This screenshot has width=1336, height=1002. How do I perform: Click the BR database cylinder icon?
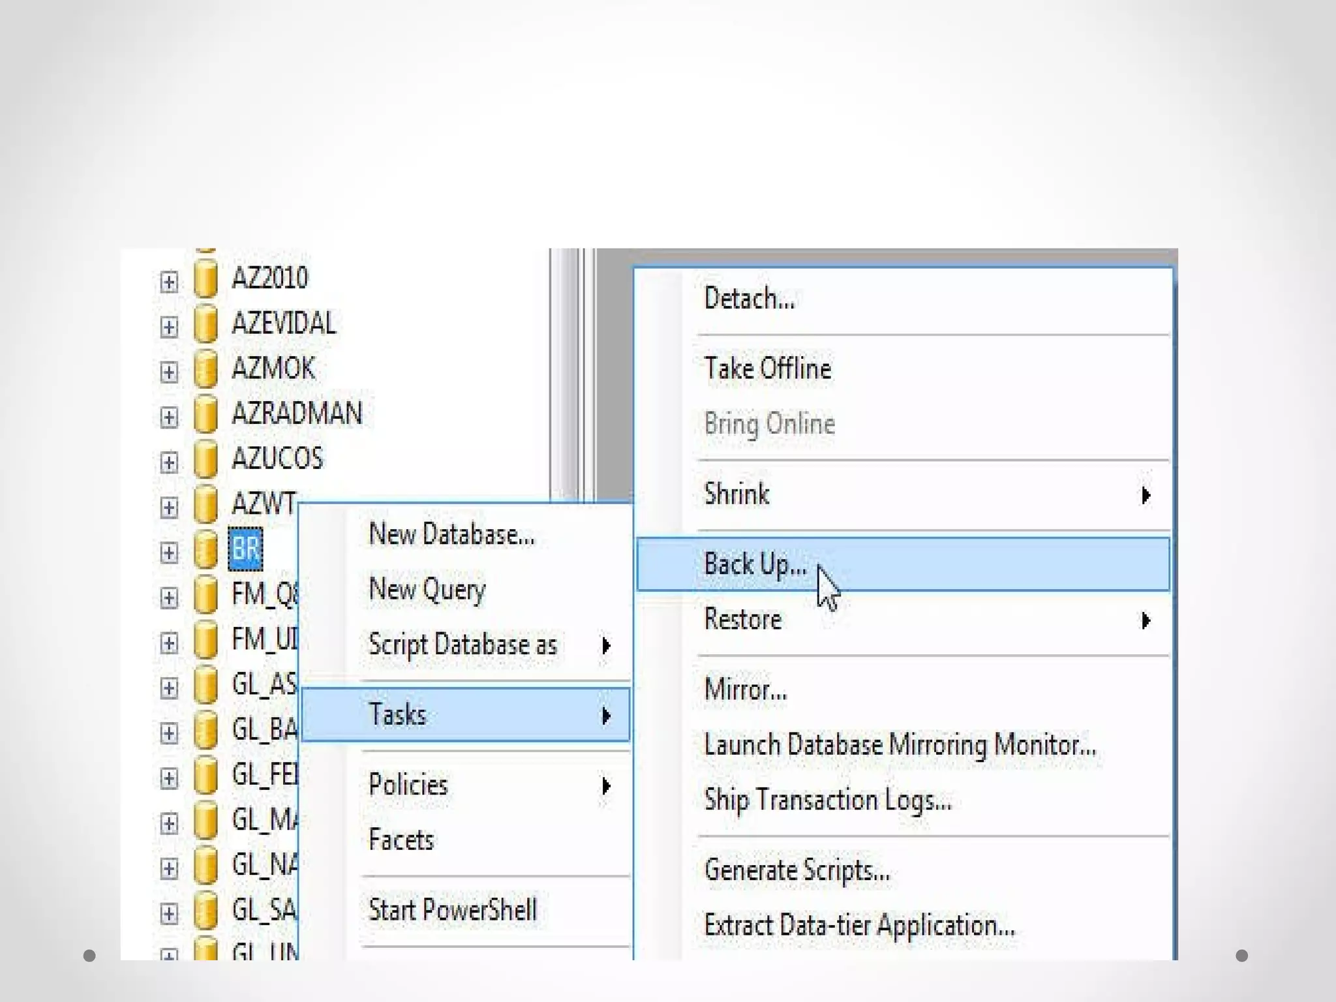[205, 550]
